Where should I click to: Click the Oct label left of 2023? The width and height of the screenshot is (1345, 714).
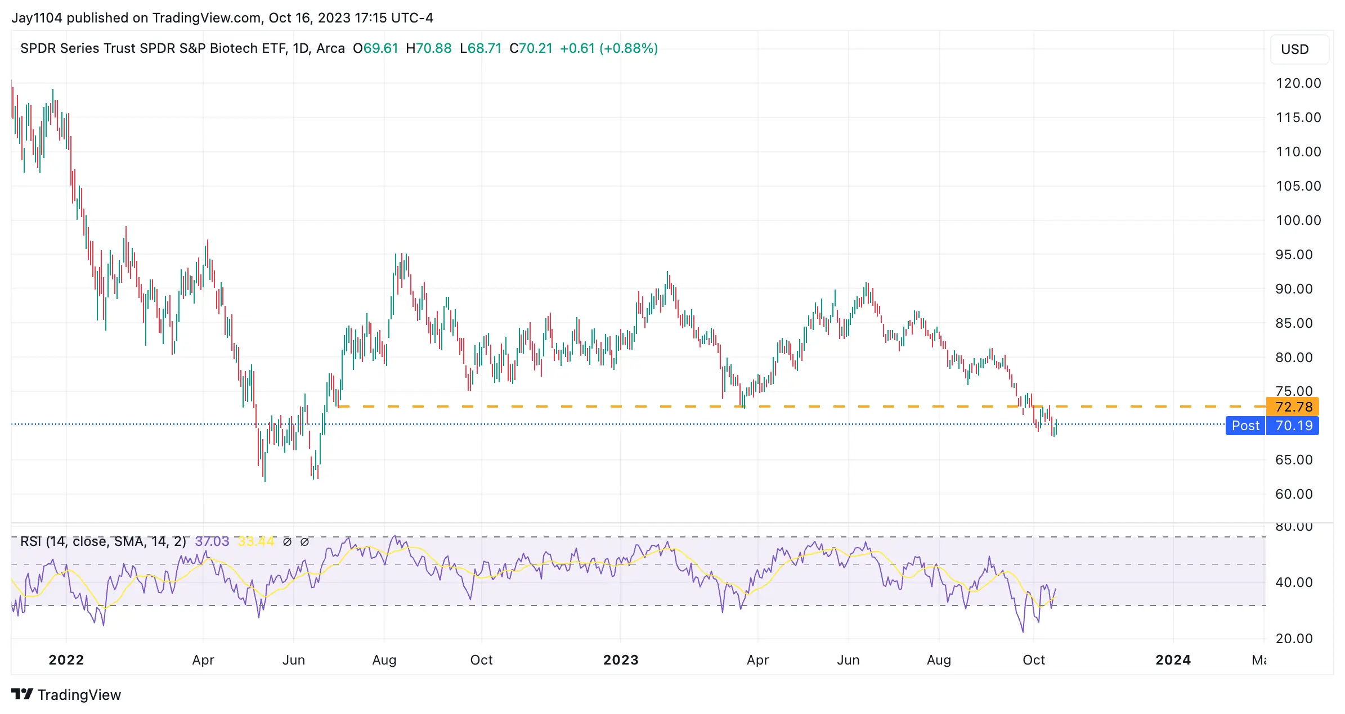[x=481, y=660]
